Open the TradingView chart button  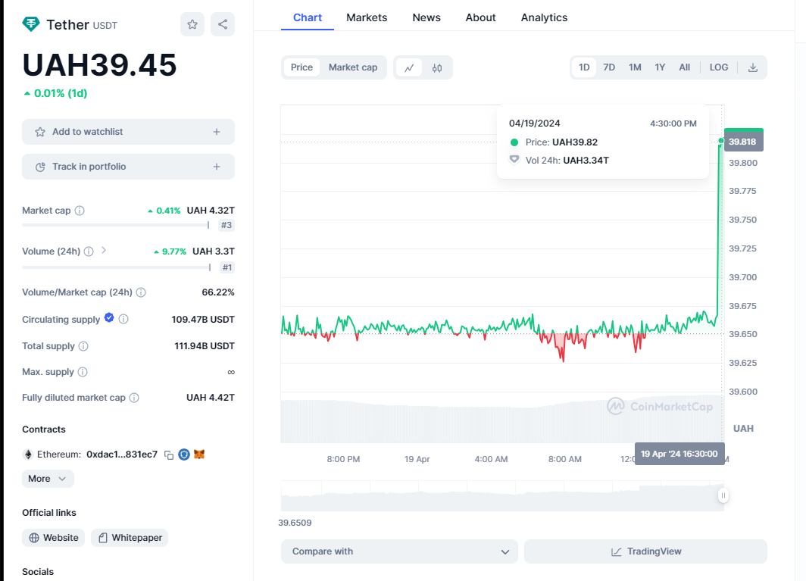pos(645,551)
